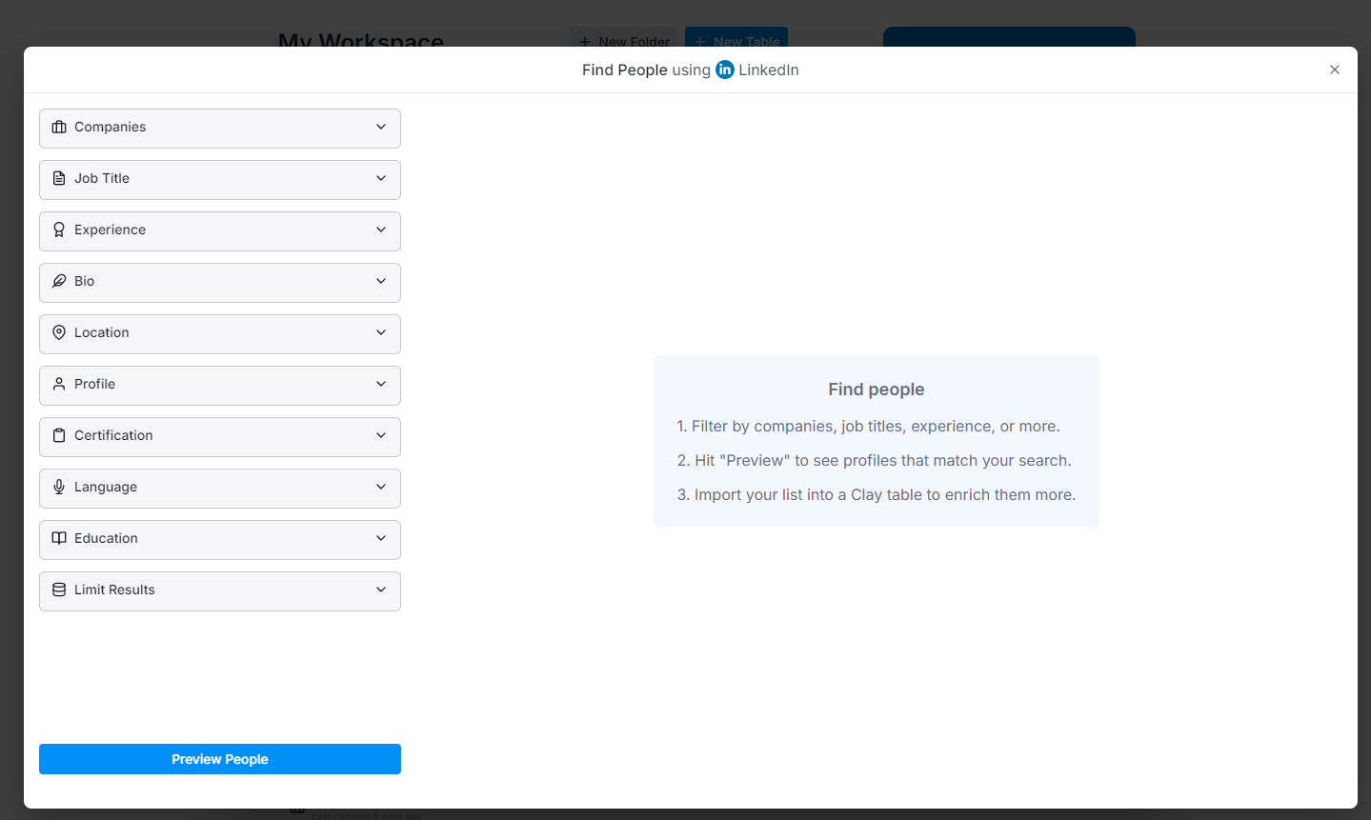The height and width of the screenshot is (820, 1371).
Task: Click the microphone icon beside Language
Action: tap(59, 487)
